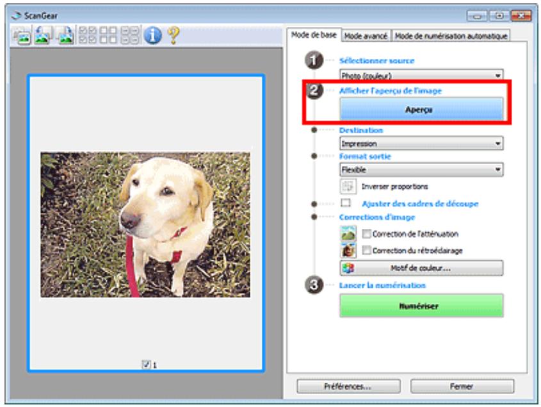
Task: Click the Lancer la numérisation heading
Action: (382, 285)
